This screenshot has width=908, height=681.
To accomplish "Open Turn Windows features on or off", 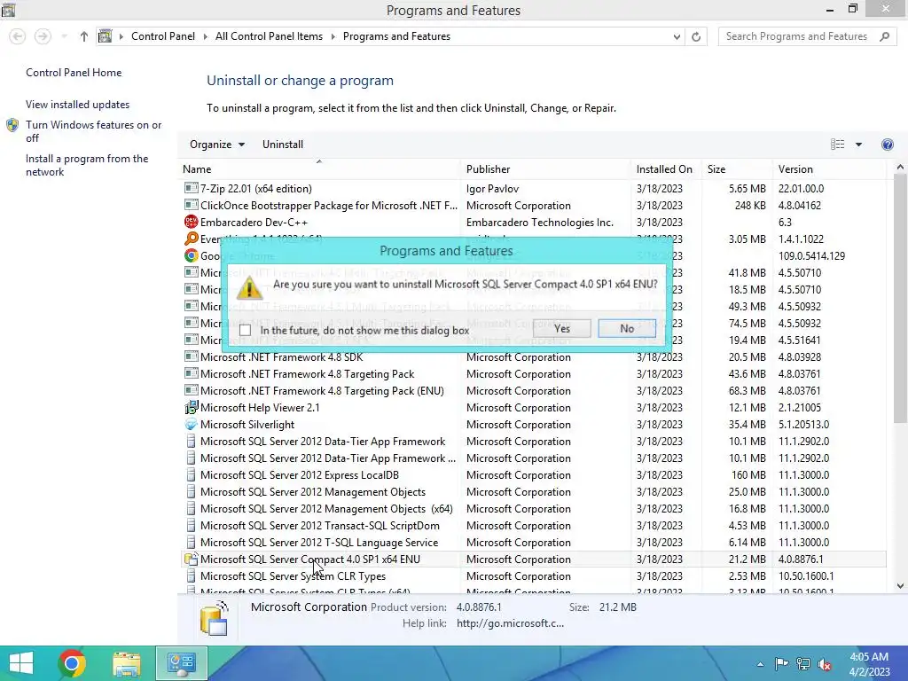I will [x=93, y=131].
